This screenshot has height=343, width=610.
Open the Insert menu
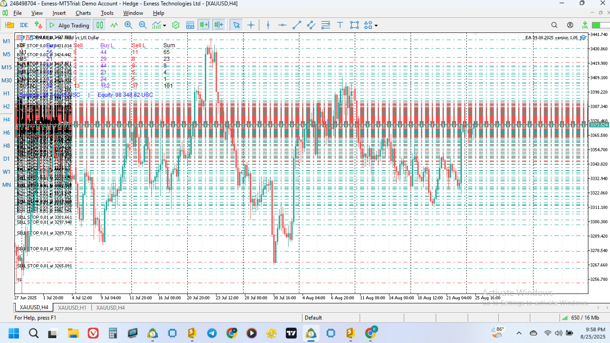[x=59, y=13]
